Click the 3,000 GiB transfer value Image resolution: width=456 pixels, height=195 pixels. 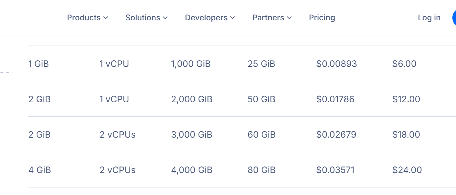[192, 134]
